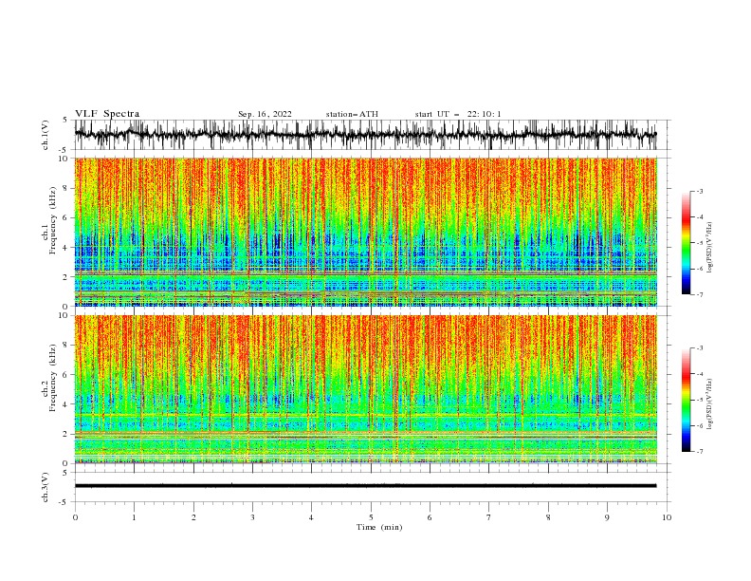This screenshot has height=581, width=751.
Task: Click the 3 tick label on the time axis
Action: pyautogui.click(x=252, y=517)
